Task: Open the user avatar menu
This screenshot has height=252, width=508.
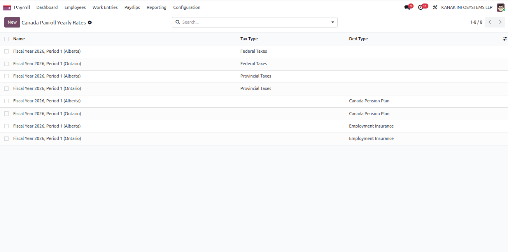Action: (x=501, y=7)
